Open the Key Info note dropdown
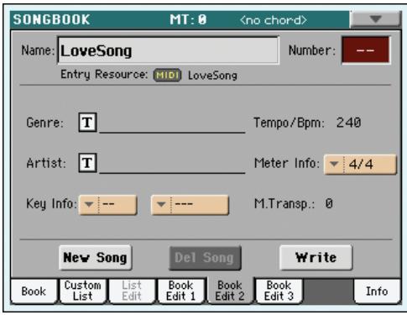 (x=108, y=205)
